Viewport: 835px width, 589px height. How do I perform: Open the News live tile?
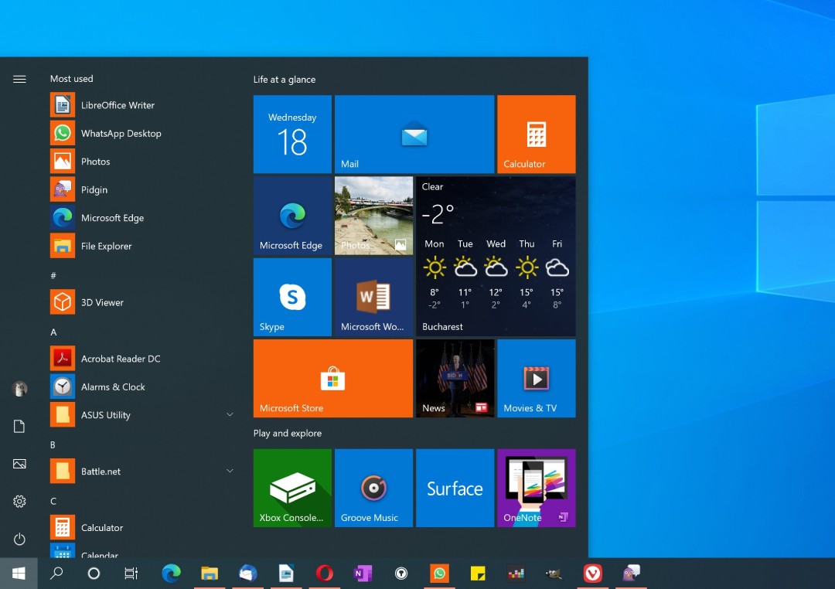(455, 378)
